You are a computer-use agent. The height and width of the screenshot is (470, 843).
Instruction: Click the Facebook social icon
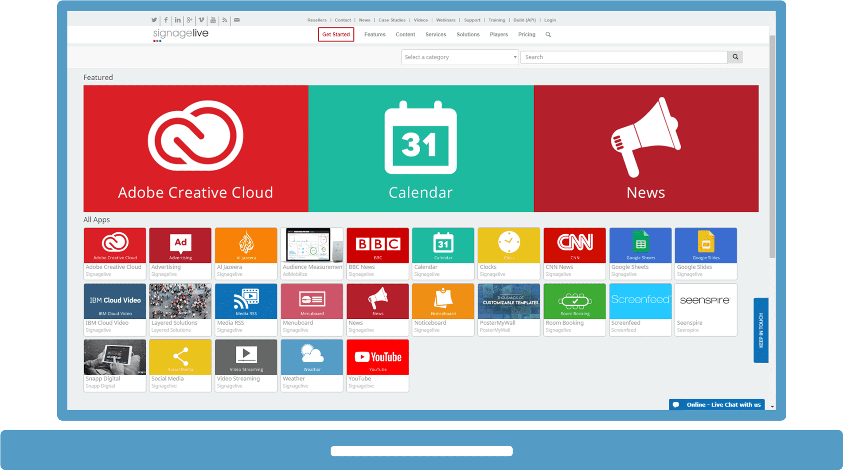coord(166,20)
